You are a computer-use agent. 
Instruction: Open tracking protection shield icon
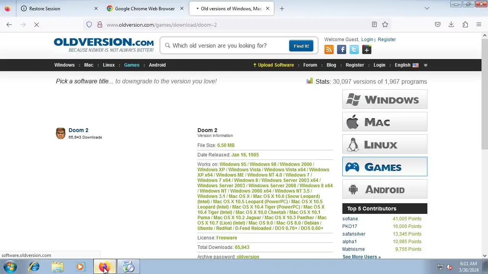(x=89, y=25)
